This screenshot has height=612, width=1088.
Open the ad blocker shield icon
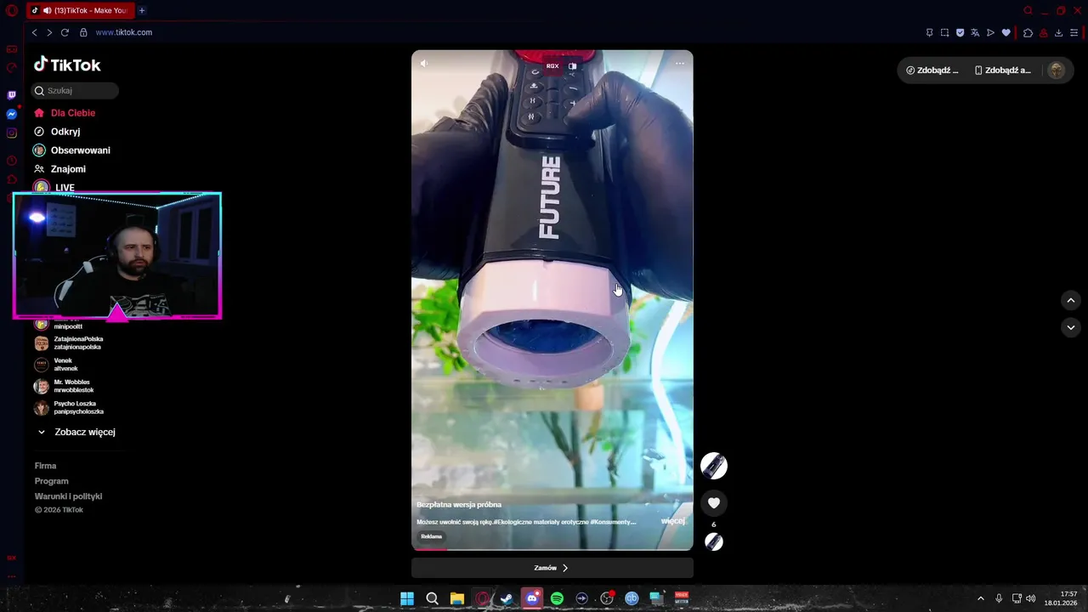960,32
